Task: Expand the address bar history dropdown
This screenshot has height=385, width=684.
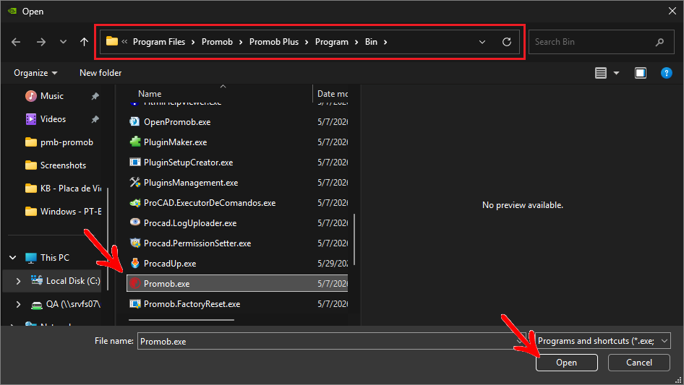Action: (x=482, y=42)
